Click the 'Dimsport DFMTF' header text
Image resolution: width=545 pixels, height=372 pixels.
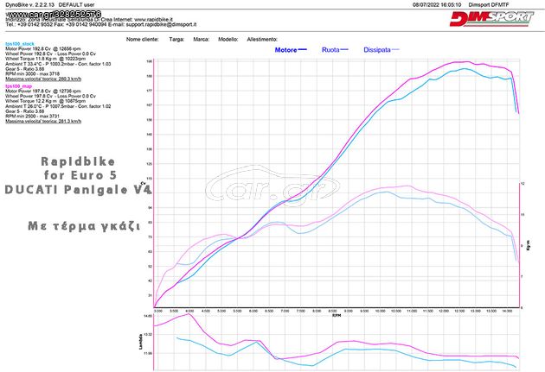(x=489, y=5)
